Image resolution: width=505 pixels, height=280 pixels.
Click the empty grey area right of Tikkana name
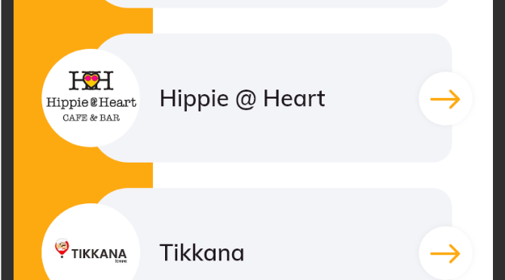pos(332,253)
